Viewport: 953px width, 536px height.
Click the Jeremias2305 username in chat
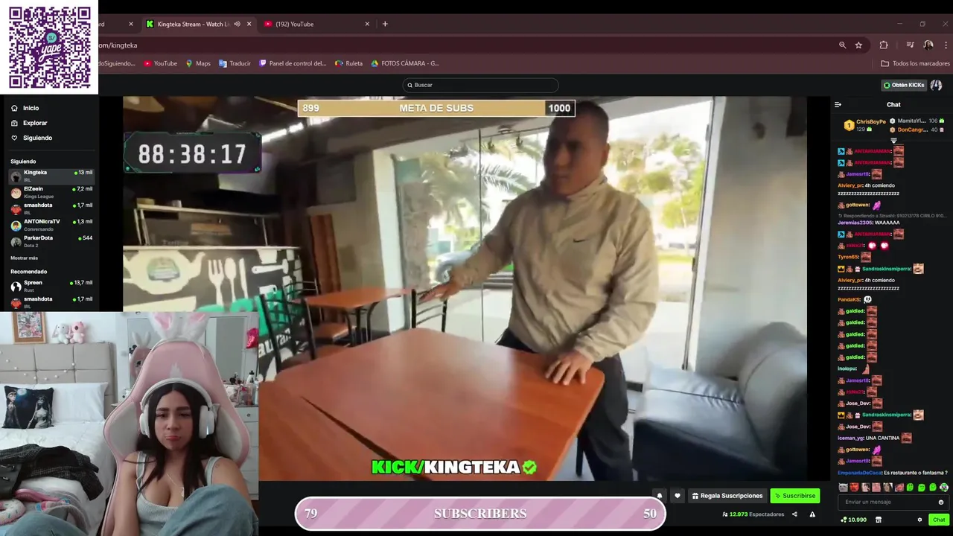point(855,223)
